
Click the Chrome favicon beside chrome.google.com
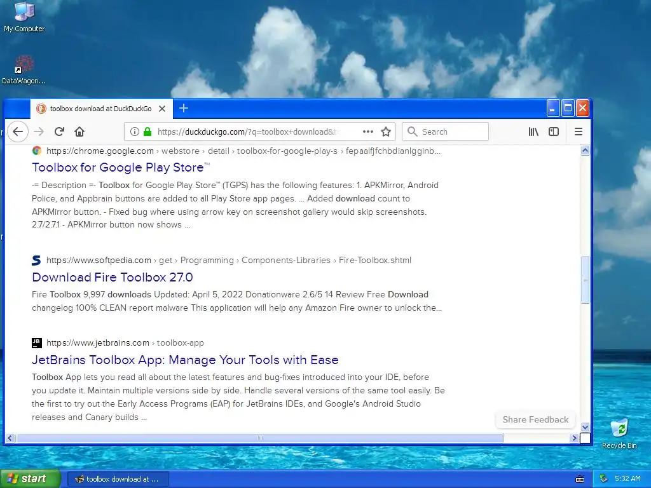(x=36, y=151)
